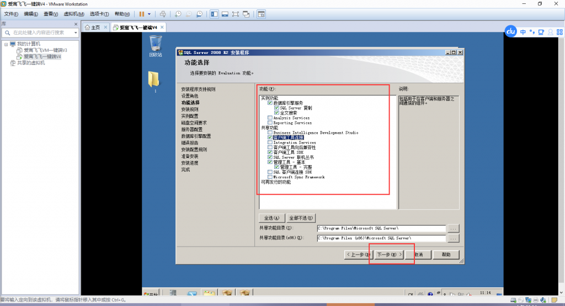Open the power options dropdown arrow beside pause
The height and width of the screenshot is (306, 565).
click(x=149, y=14)
